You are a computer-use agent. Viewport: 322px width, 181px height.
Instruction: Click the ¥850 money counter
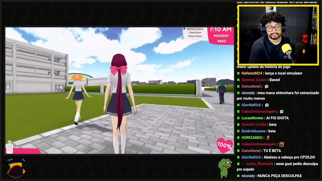pos(221,41)
